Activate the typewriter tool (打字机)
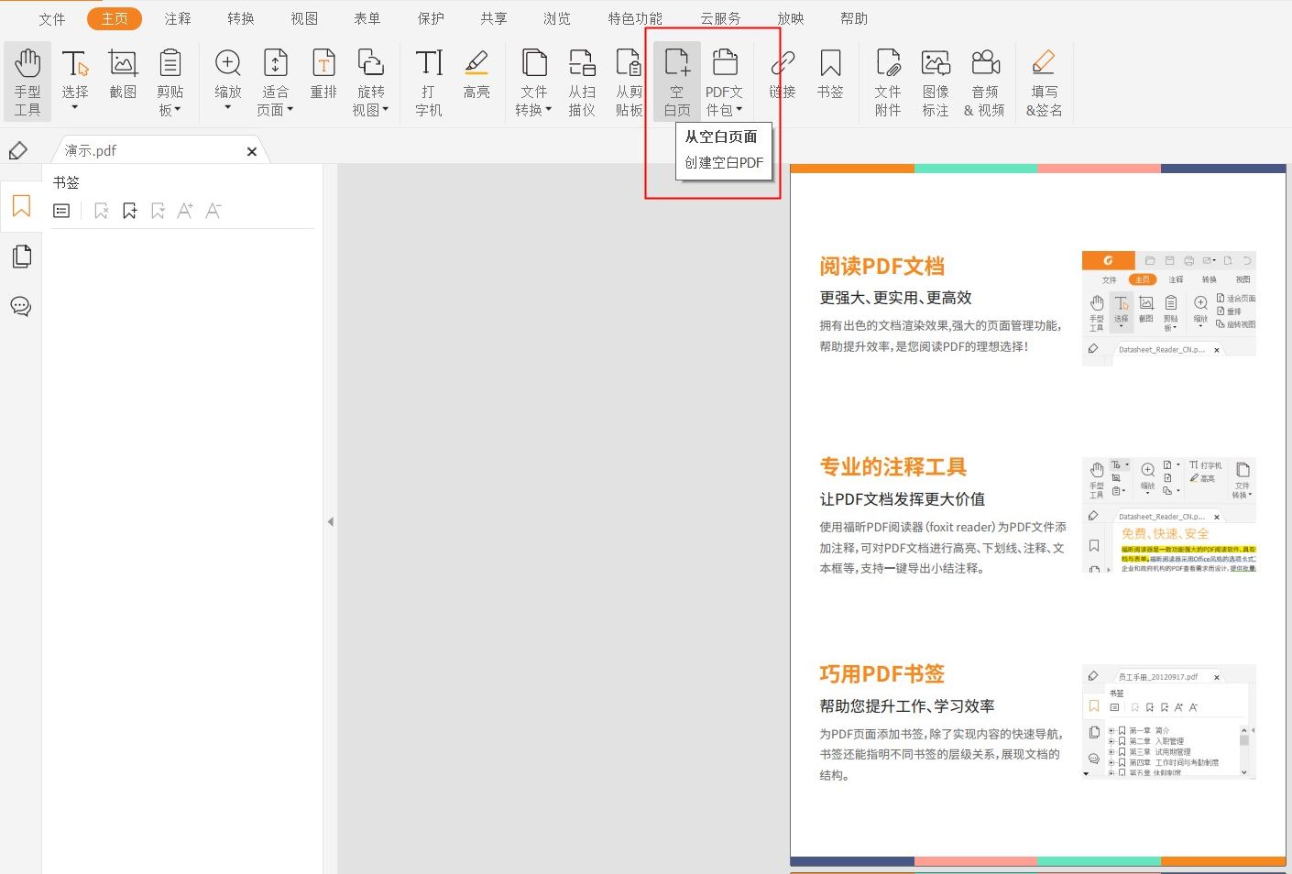1292x874 pixels. (428, 81)
